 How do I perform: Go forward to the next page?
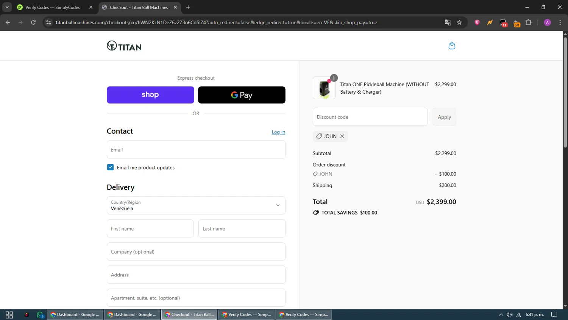20,22
